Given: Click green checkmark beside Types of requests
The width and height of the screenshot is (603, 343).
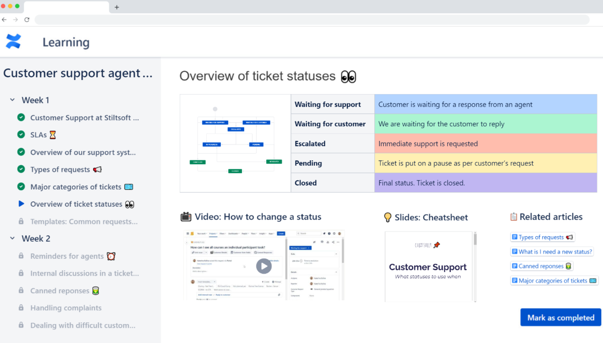Looking at the screenshot, I should pos(21,169).
